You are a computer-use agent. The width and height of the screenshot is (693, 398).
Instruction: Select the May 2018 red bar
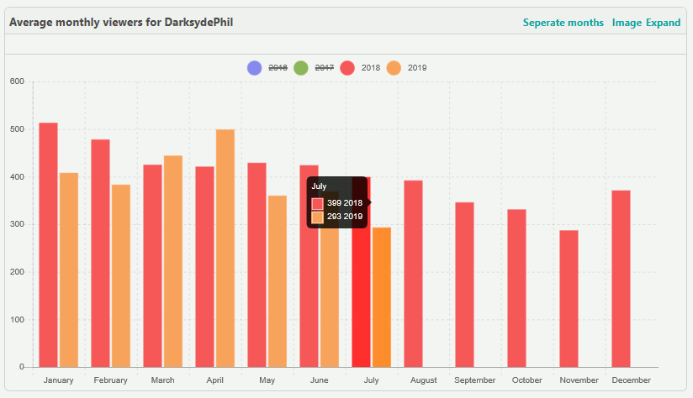(x=257, y=264)
